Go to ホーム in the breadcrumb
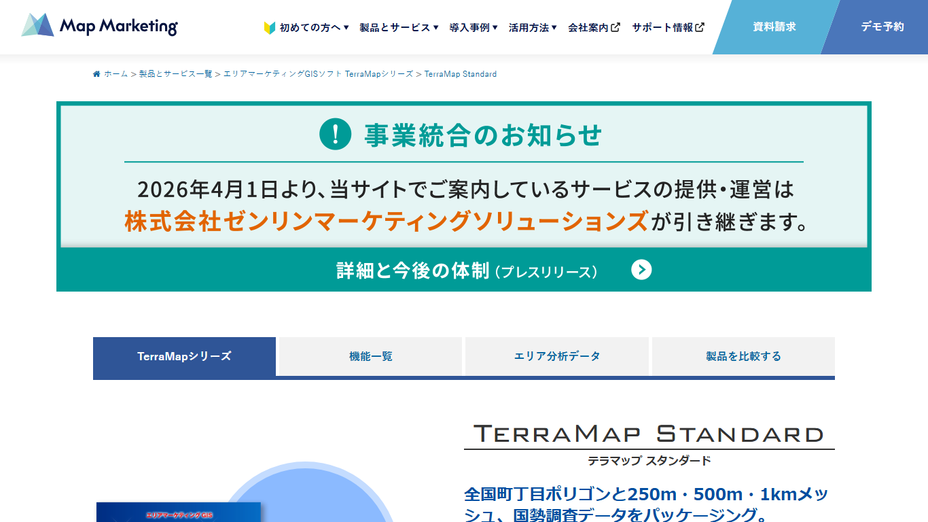 click(x=115, y=74)
